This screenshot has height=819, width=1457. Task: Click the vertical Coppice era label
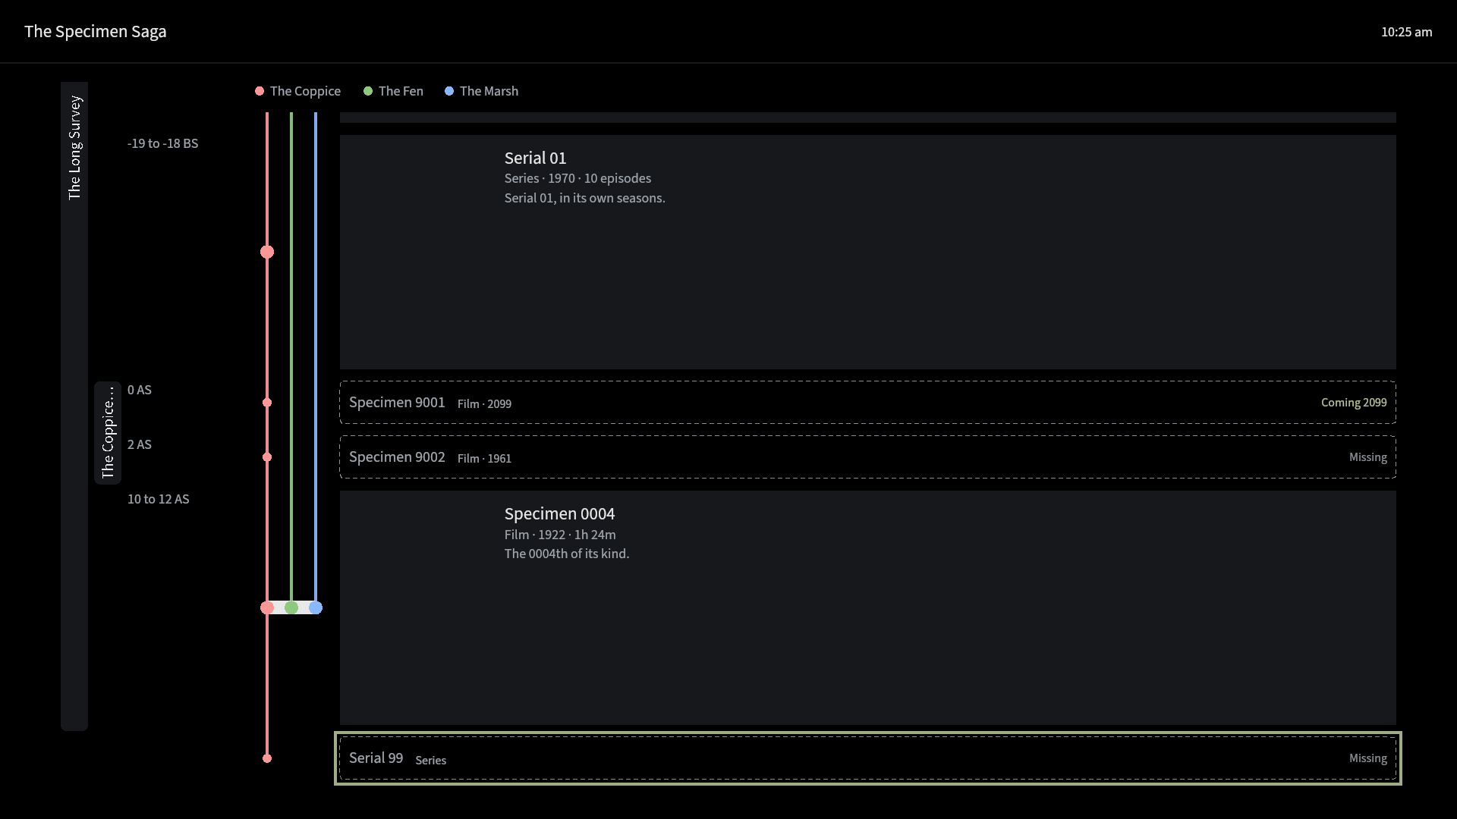[x=108, y=433]
